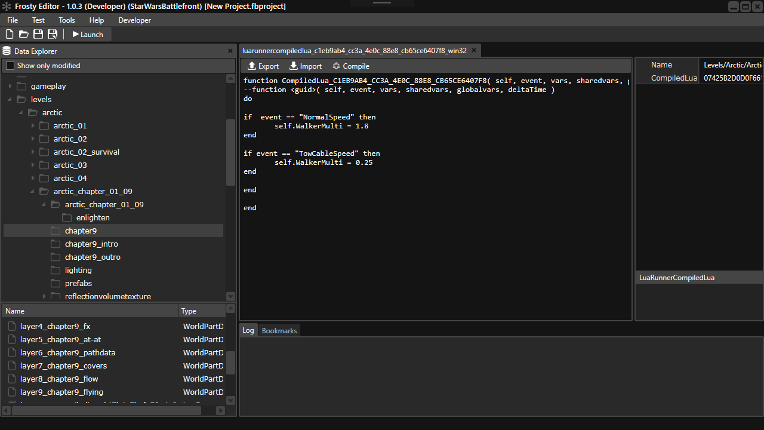Click the layer9_chapter9_flying file icon

tap(12, 392)
